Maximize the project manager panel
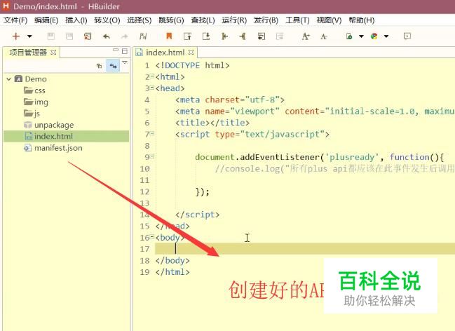This screenshot has width=455, height=331. tap(125, 51)
